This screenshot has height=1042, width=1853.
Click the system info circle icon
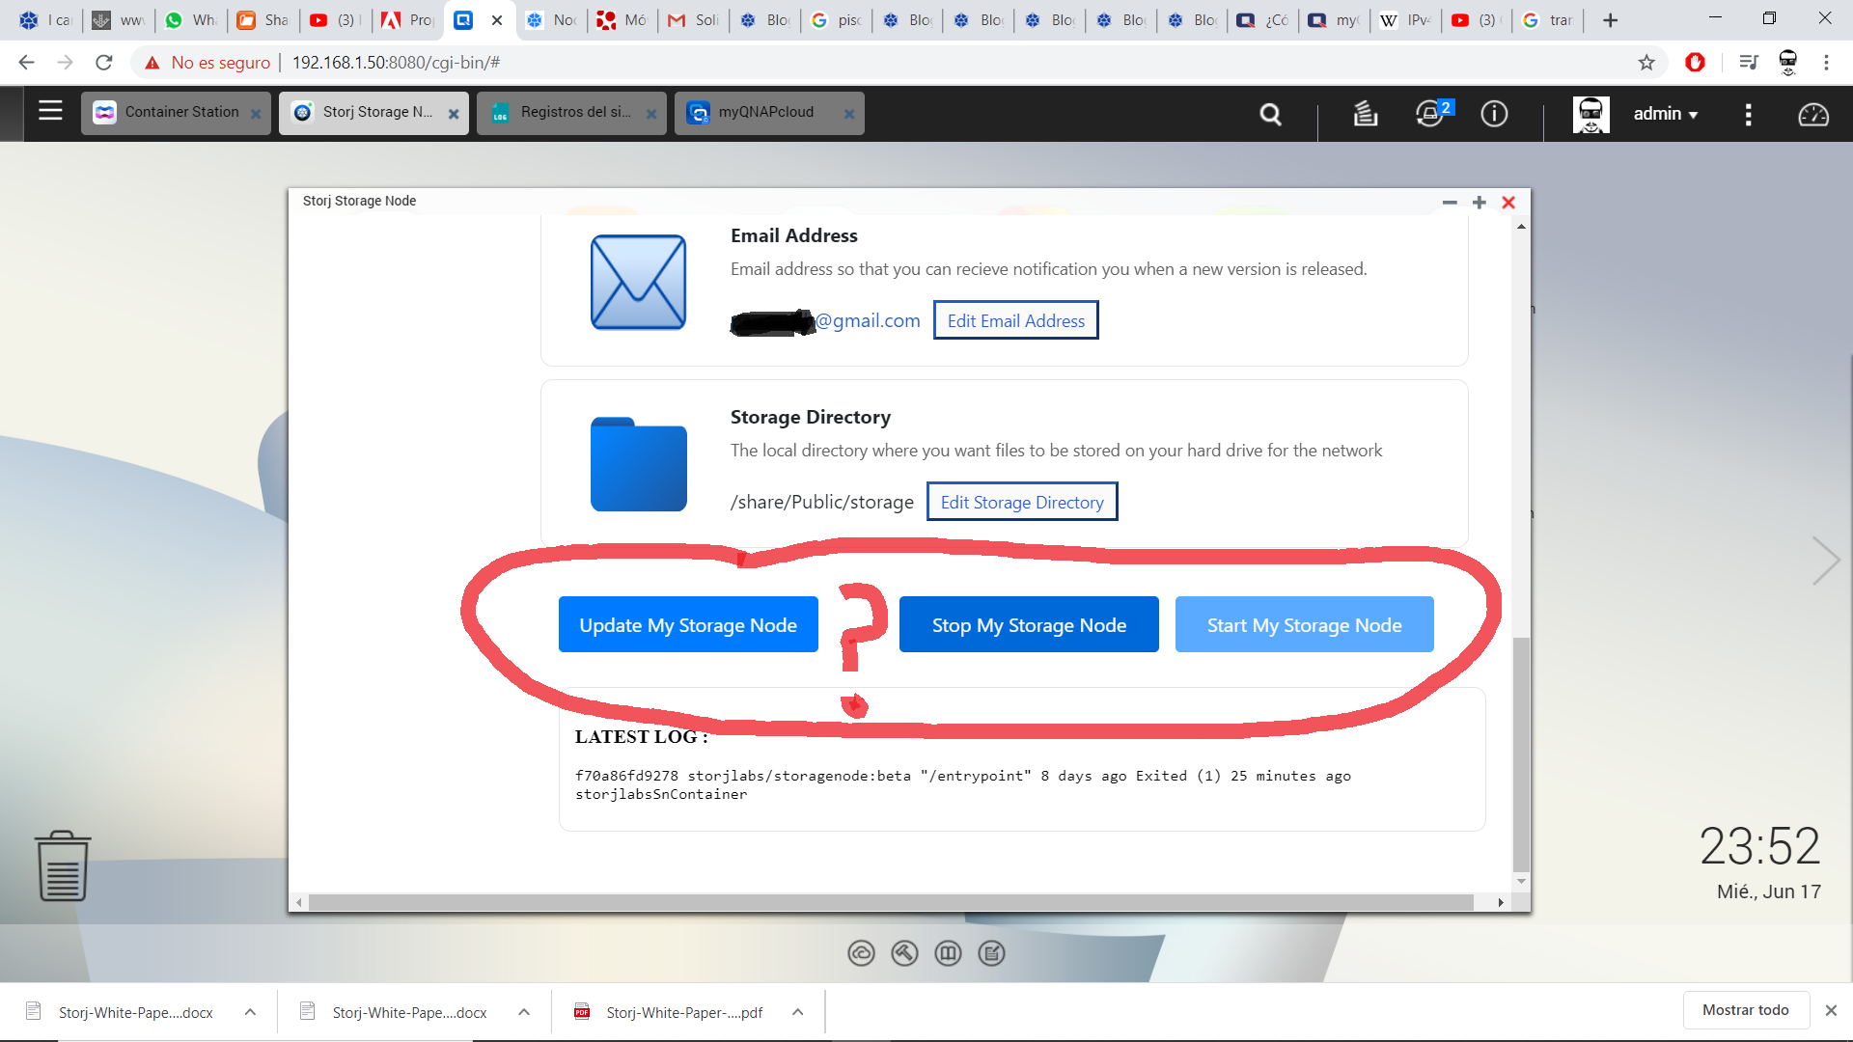[1494, 114]
